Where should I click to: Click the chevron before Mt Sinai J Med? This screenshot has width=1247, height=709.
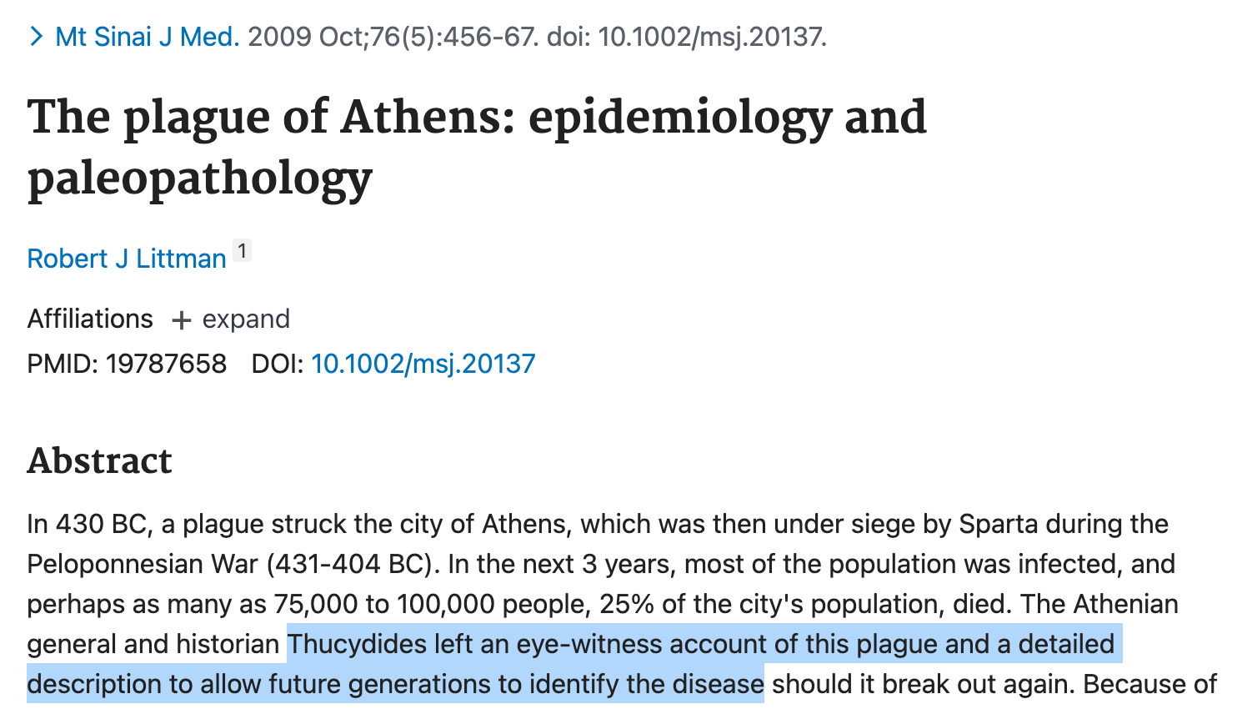point(36,37)
